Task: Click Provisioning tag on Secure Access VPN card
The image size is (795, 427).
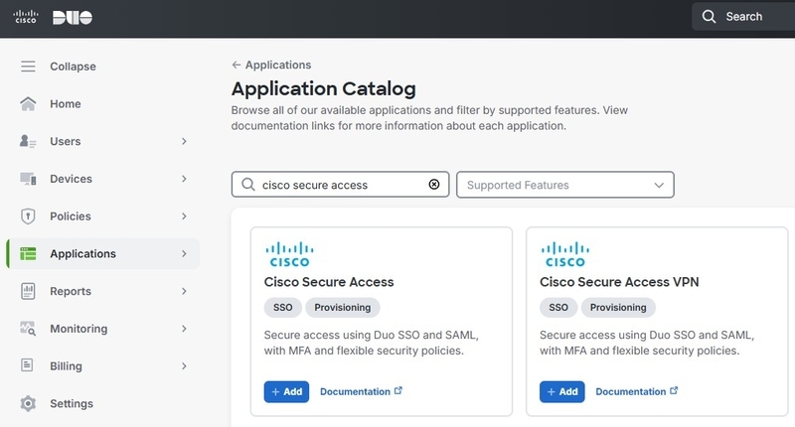Action: tap(618, 308)
